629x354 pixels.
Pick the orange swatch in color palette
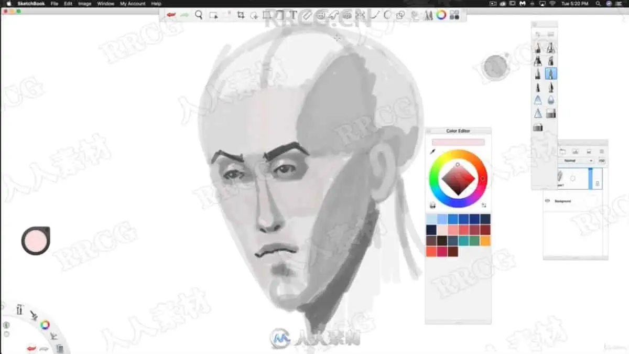pos(485,241)
